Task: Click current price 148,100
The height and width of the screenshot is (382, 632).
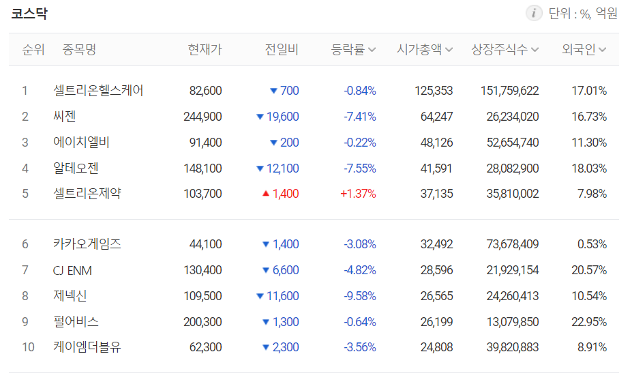Action: tap(202, 168)
